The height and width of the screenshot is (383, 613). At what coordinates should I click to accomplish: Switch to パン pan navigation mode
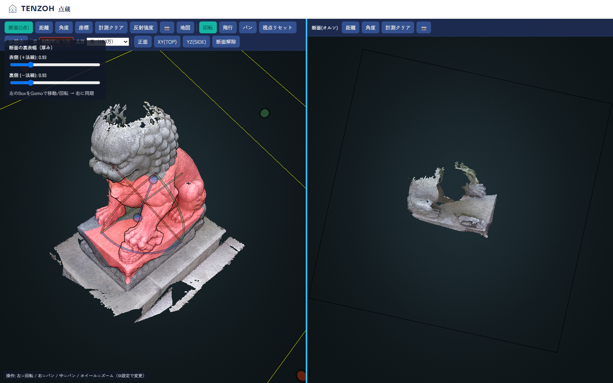click(248, 28)
